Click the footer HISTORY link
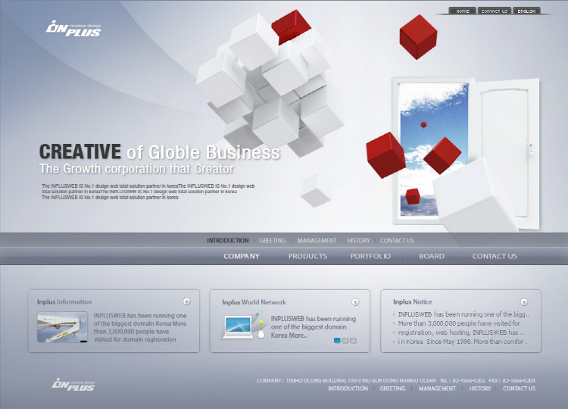This screenshot has width=568, height=409. coord(480,389)
